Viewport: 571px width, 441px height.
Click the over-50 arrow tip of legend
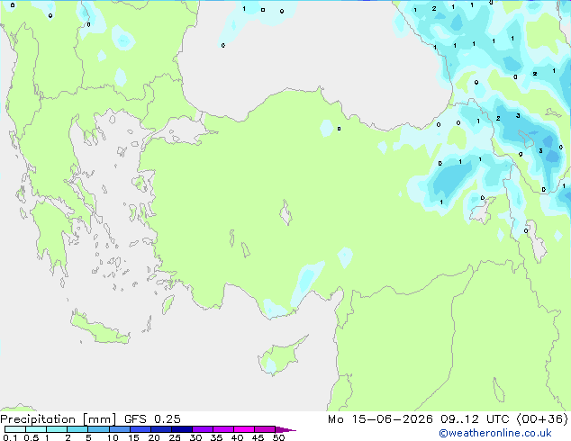pos(285,429)
